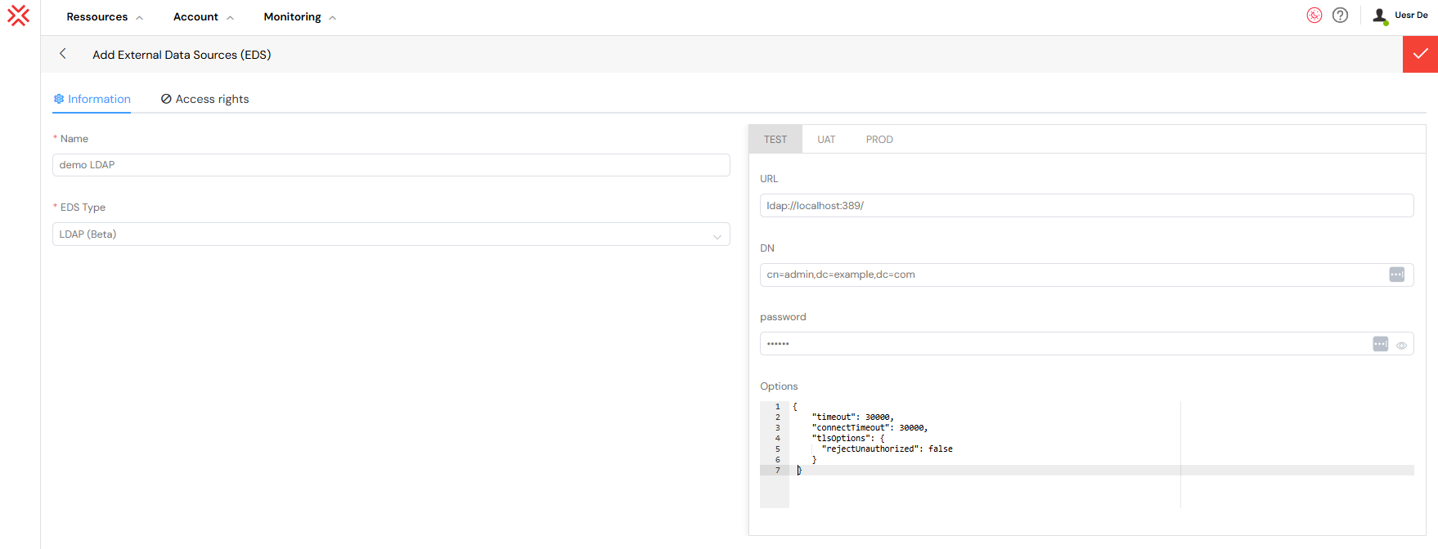This screenshot has width=1438, height=549.
Task: Click the red X application logo
Action: (18, 16)
